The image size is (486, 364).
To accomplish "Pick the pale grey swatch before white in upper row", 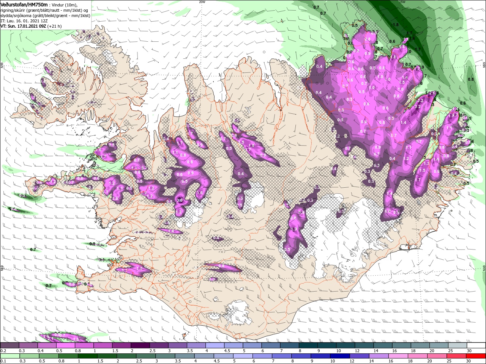I will 458,345.
